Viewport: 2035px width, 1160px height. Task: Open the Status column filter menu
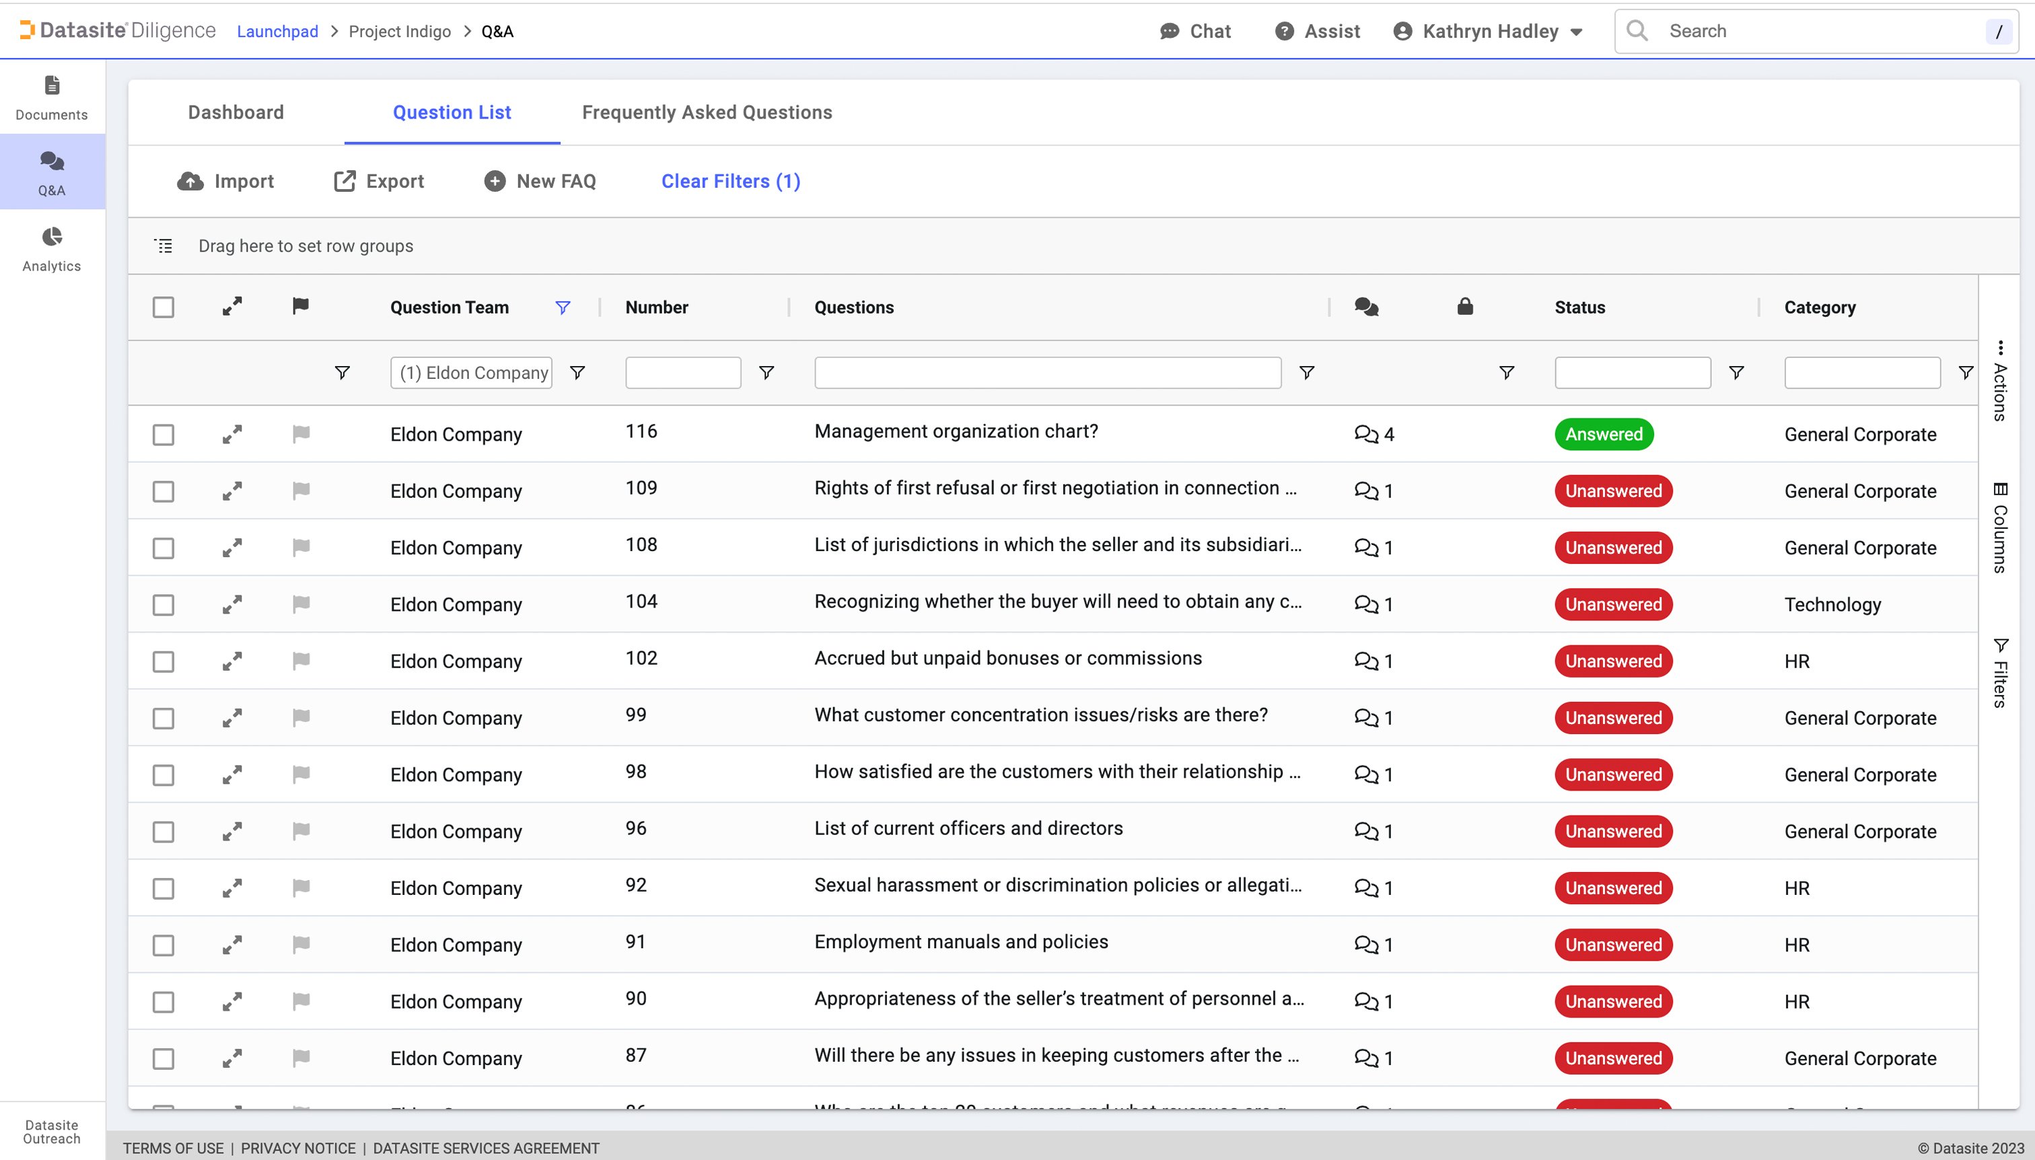1736,373
